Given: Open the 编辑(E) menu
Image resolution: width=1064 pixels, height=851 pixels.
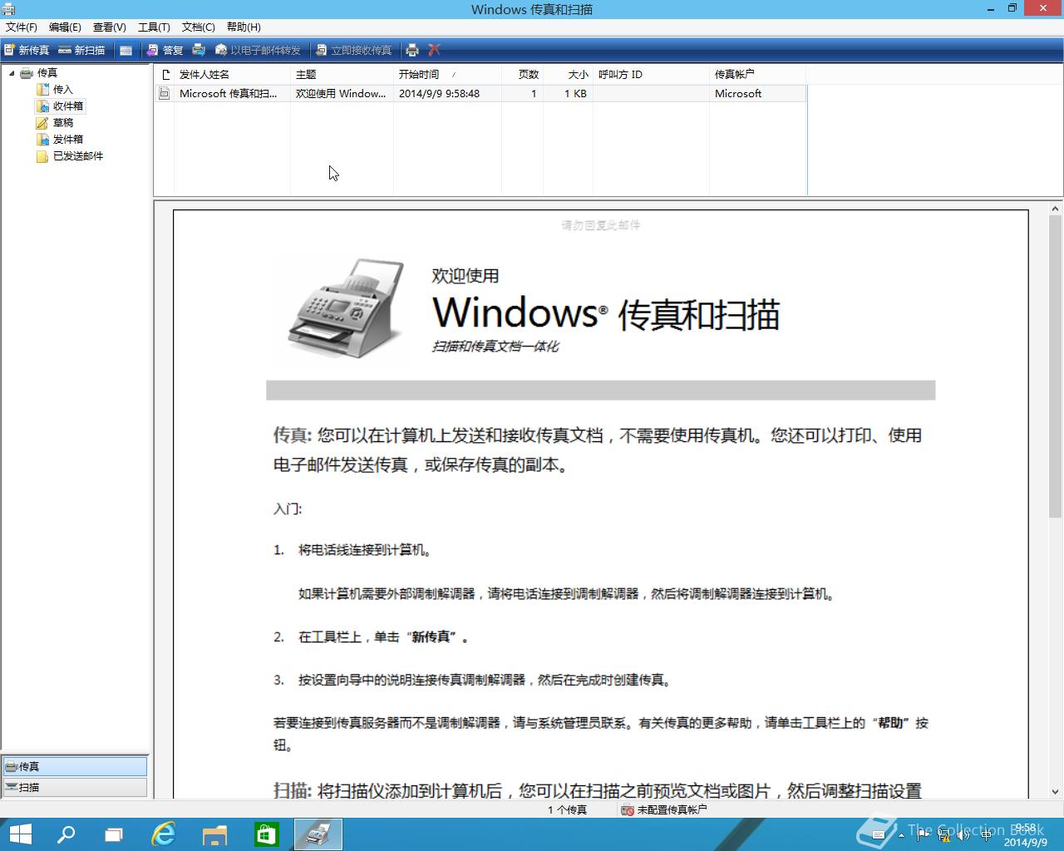Looking at the screenshot, I should 65,27.
